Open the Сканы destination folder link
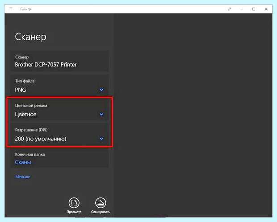This screenshot has height=222, width=277. pyautogui.click(x=23, y=162)
